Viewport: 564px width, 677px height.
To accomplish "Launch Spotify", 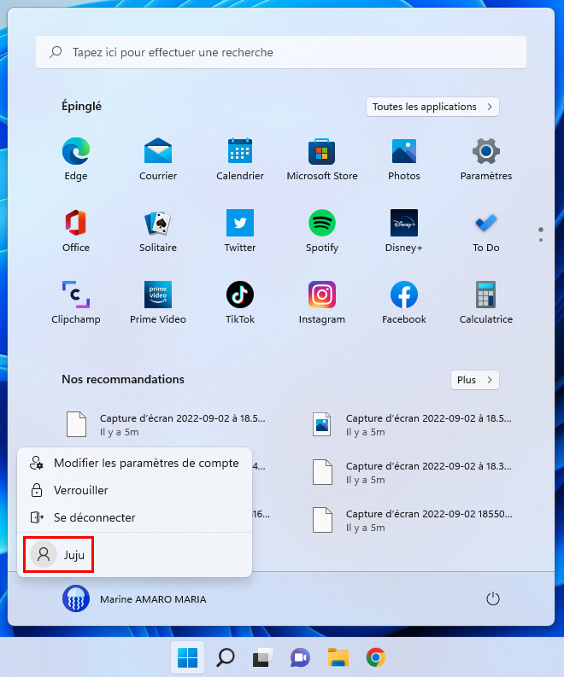I will pyautogui.click(x=322, y=231).
